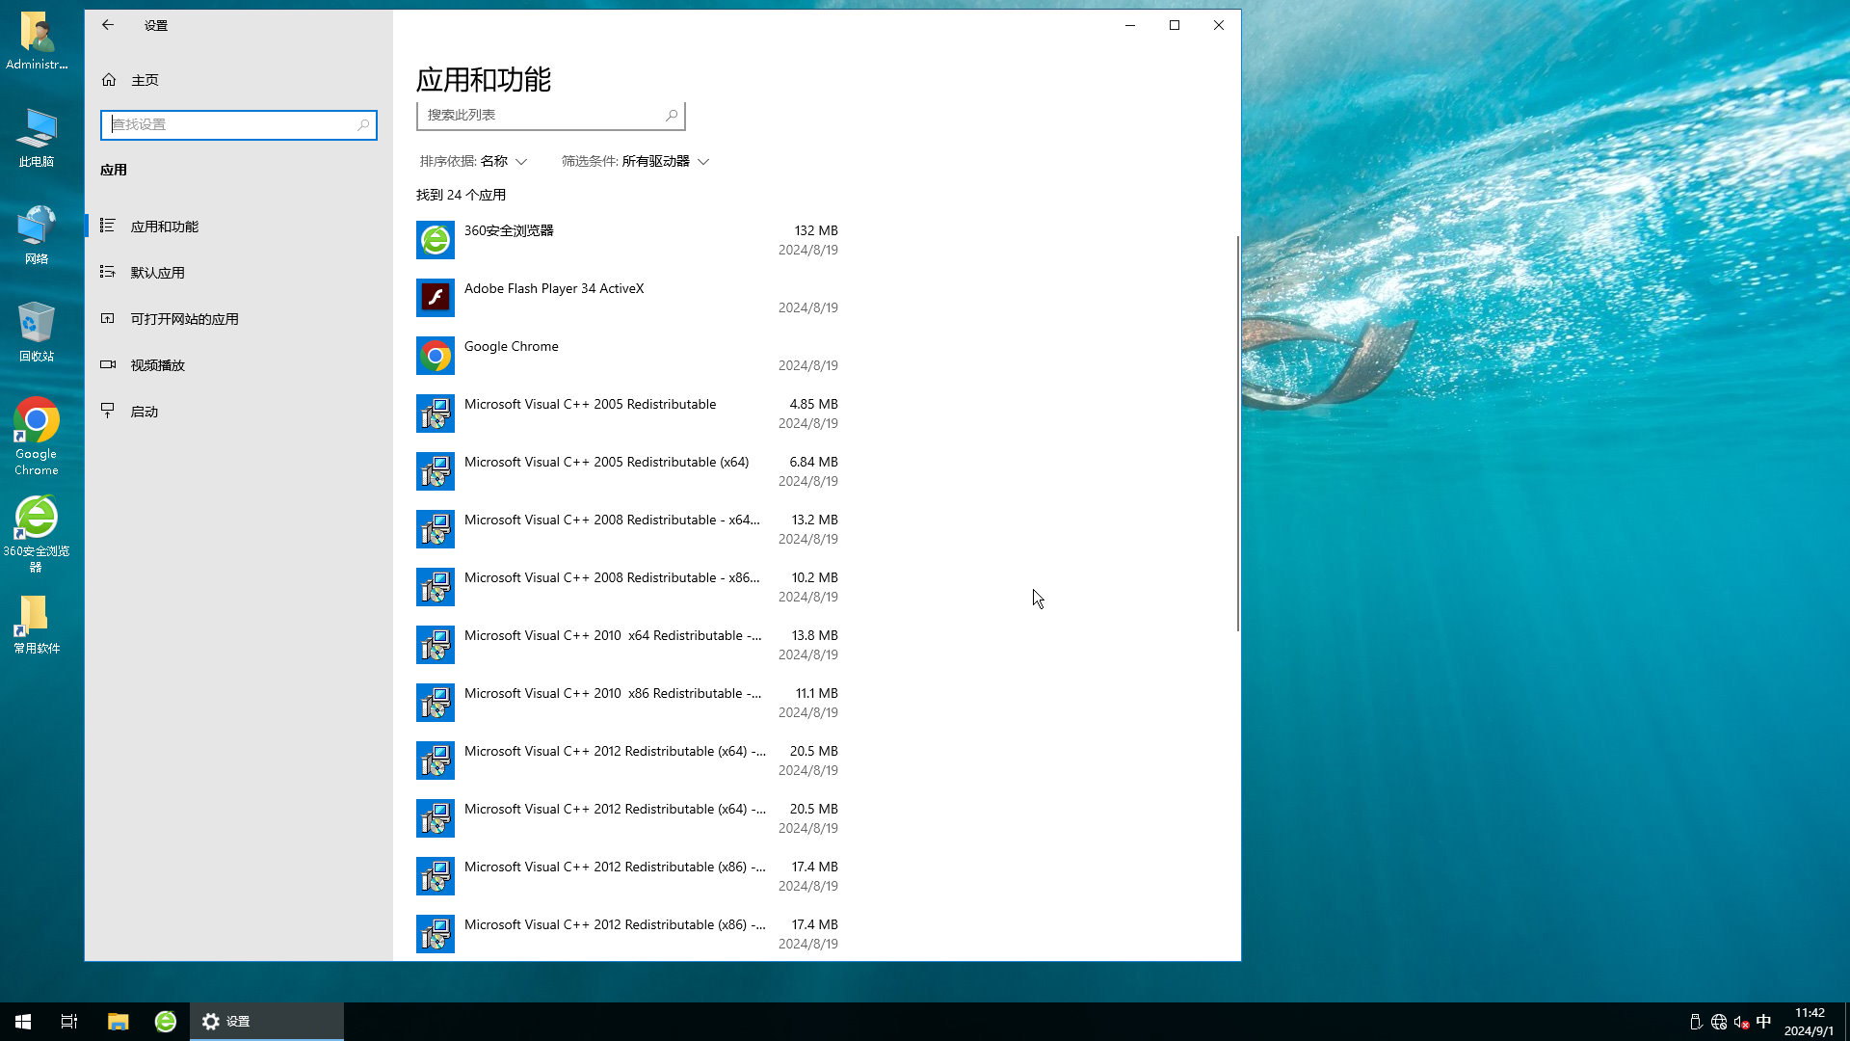Open 应用和功能 sidebar section
Viewport: 1850px width, 1041px height.
click(x=239, y=227)
